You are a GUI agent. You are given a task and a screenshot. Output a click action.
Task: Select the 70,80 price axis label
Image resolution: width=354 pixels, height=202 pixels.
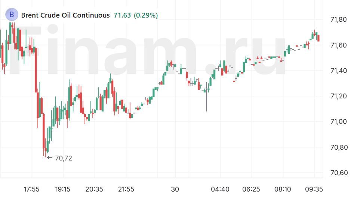tap(339, 147)
